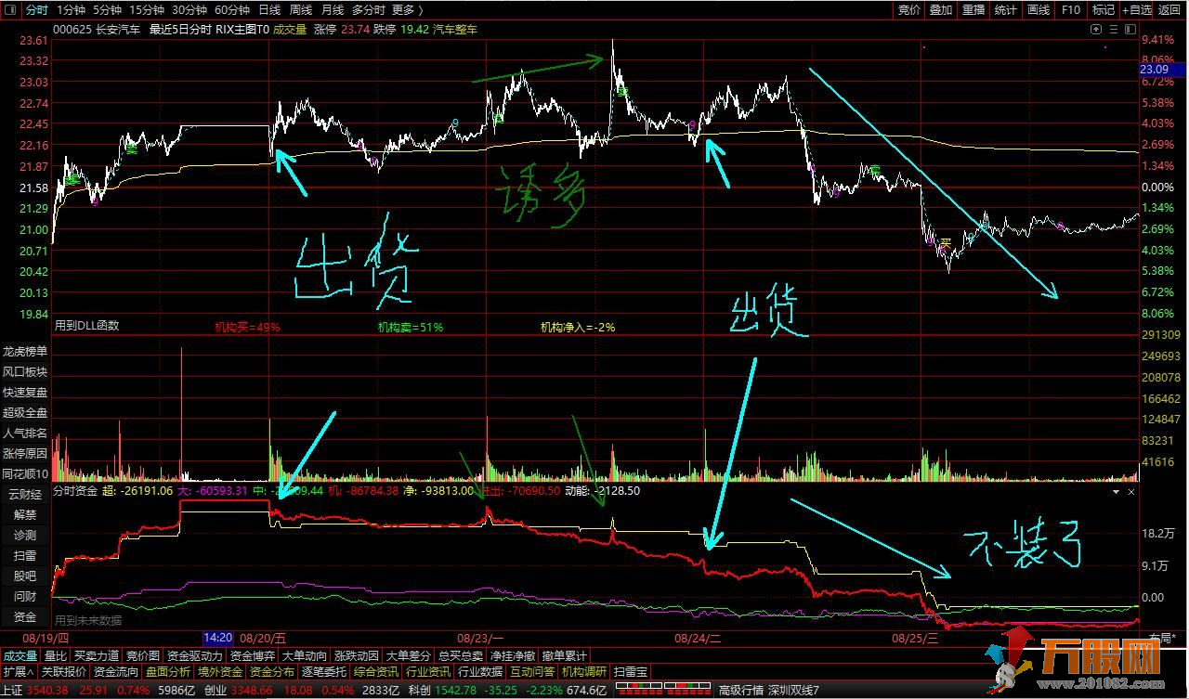The height and width of the screenshot is (699, 1189).
Task: Open the 汽车整车 sector link
Action: pyautogui.click(x=456, y=29)
